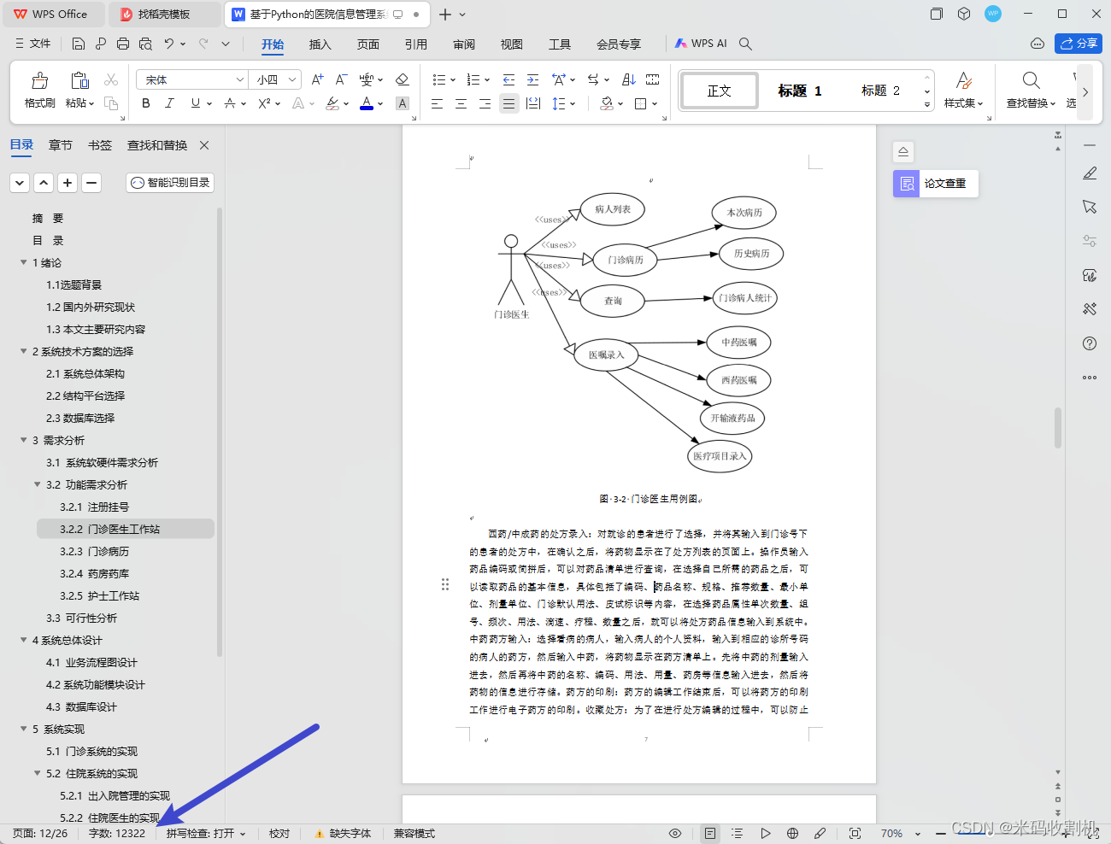Screen dimensions: 1111x844
Task: Click the paper check (论文查重) icon
Action: [907, 184]
